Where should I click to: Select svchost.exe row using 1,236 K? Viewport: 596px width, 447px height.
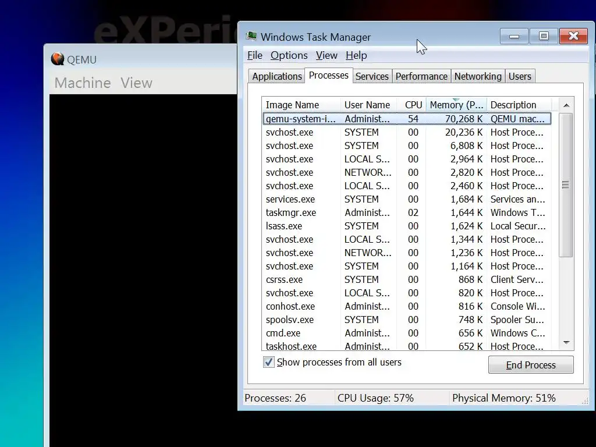[406, 253]
